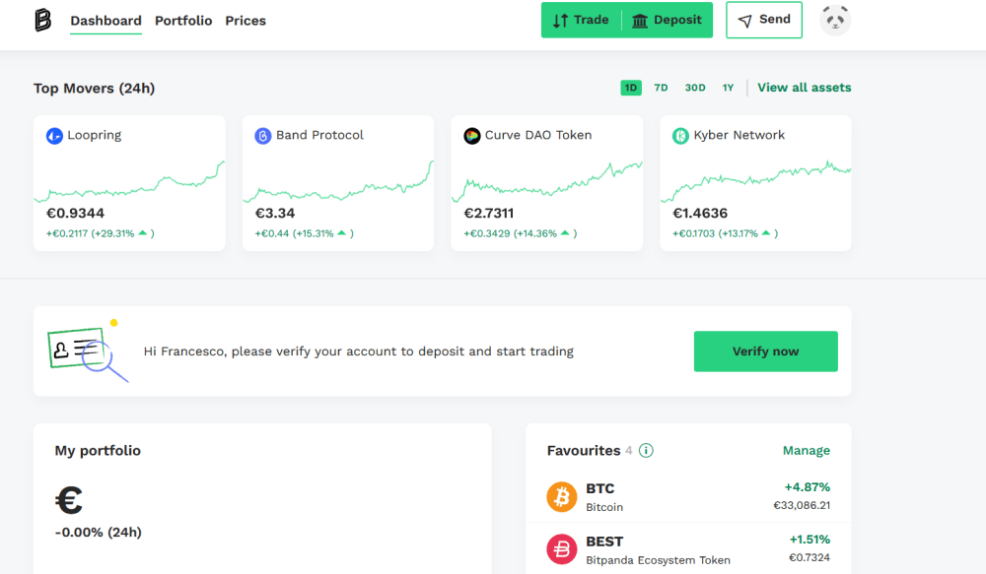The width and height of the screenshot is (986, 574).
Task: Select the BEST token red icon
Action: (562, 549)
